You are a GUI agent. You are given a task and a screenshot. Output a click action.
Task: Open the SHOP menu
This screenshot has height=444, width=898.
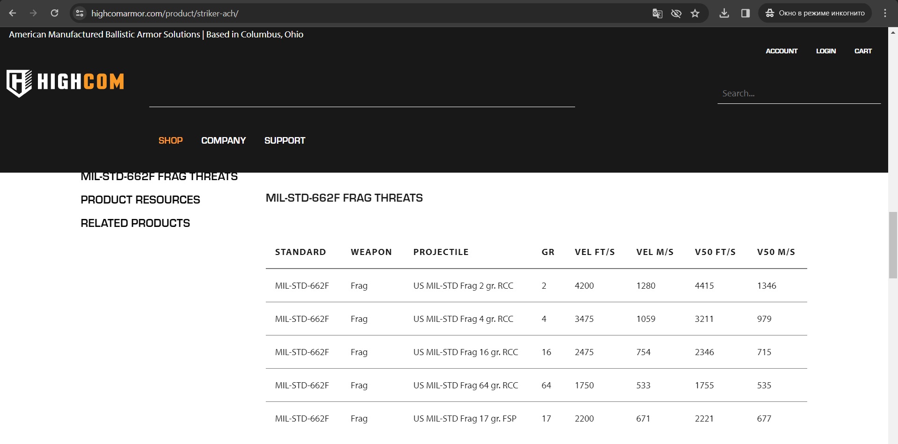click(x=170, y=140)
